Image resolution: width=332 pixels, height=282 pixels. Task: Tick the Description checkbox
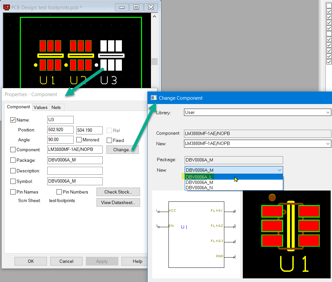click(x=13, y=171)
